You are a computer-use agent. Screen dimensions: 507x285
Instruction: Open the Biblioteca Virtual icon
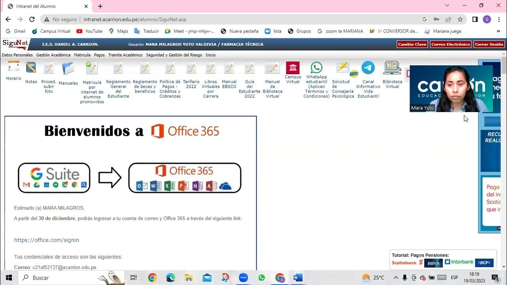click(x=392, y=68)
